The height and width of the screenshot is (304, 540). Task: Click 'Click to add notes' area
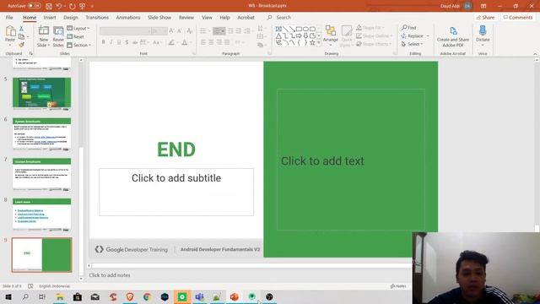tap(110, 275)
